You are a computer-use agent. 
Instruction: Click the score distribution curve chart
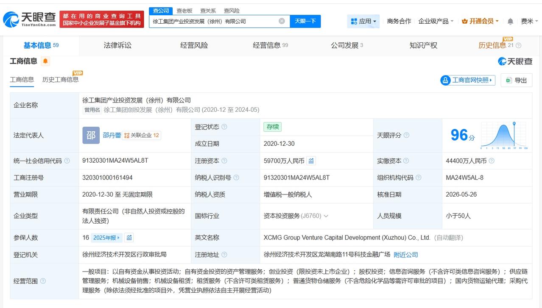coord(504,136)
